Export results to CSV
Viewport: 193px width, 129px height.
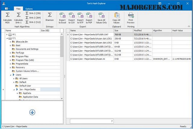pyautogui.click(x=72, y=18)
